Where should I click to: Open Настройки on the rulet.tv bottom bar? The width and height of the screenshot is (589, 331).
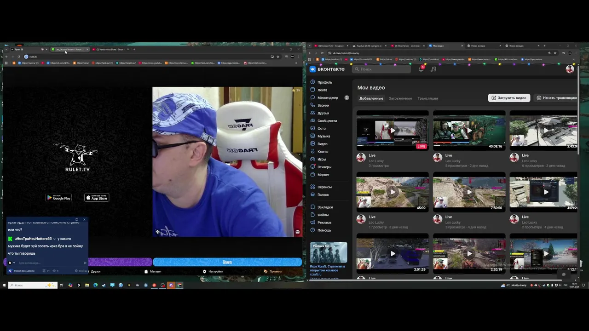click(x=213, y=272)
